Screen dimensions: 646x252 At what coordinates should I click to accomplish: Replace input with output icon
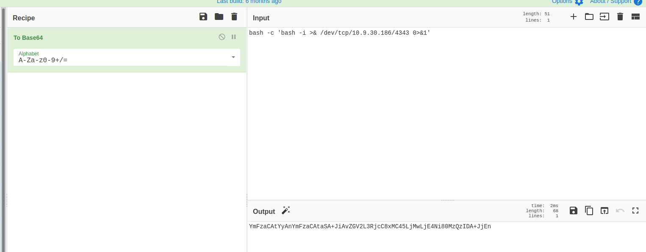[x=604, y=210]
